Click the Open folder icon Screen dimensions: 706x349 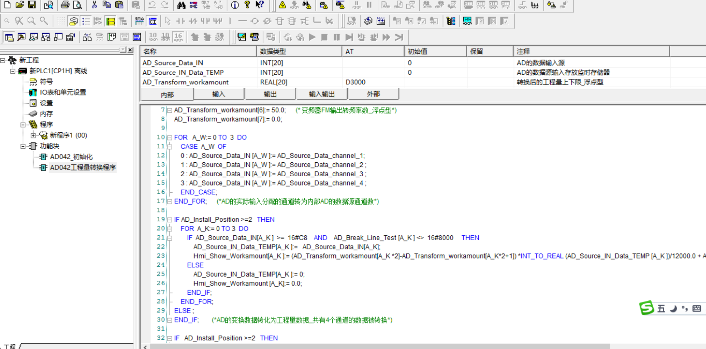[x=20, y=5]
